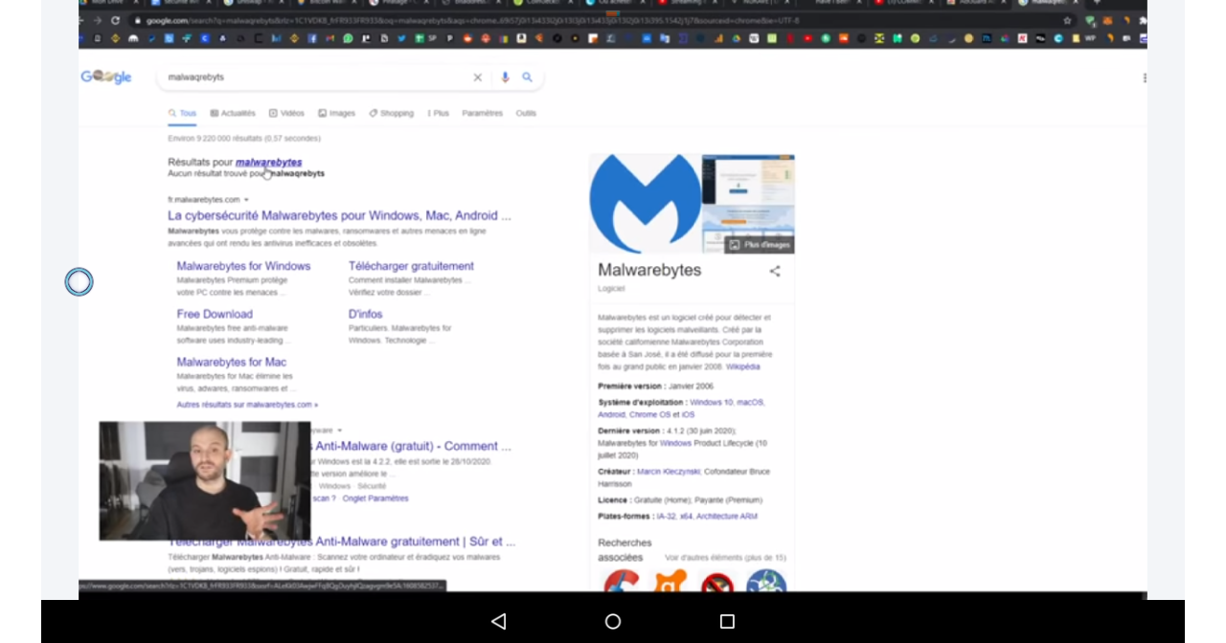Screen dimensions: 1226x643
Task: Expand the fr.malwarebytes.com dropdown arrow
Action: pos(246,200)
